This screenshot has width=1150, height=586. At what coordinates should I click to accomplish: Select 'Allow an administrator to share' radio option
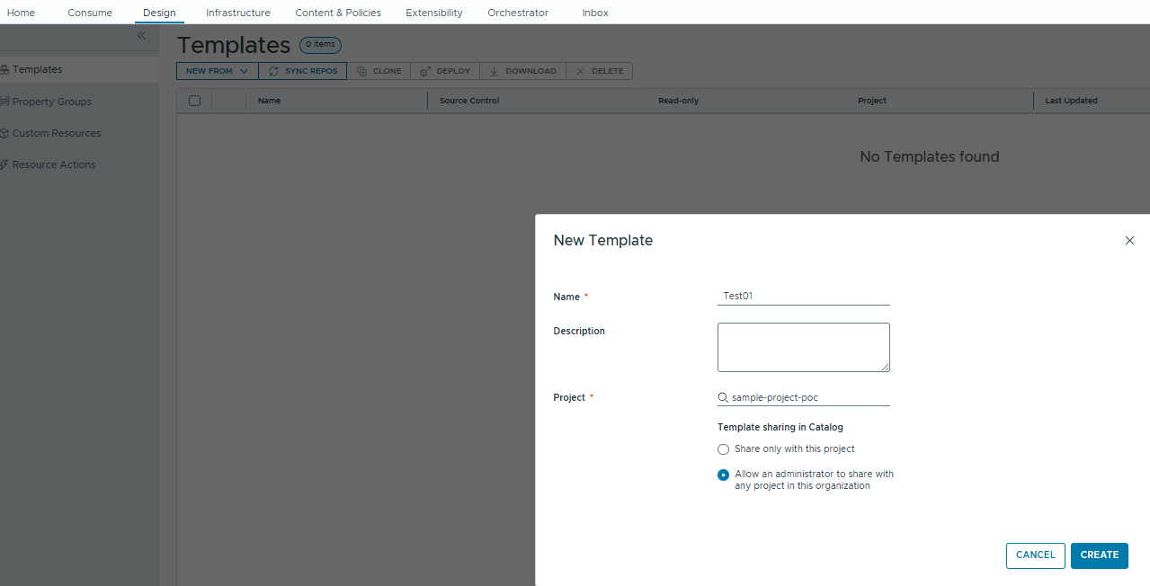(x=723, y=475)
